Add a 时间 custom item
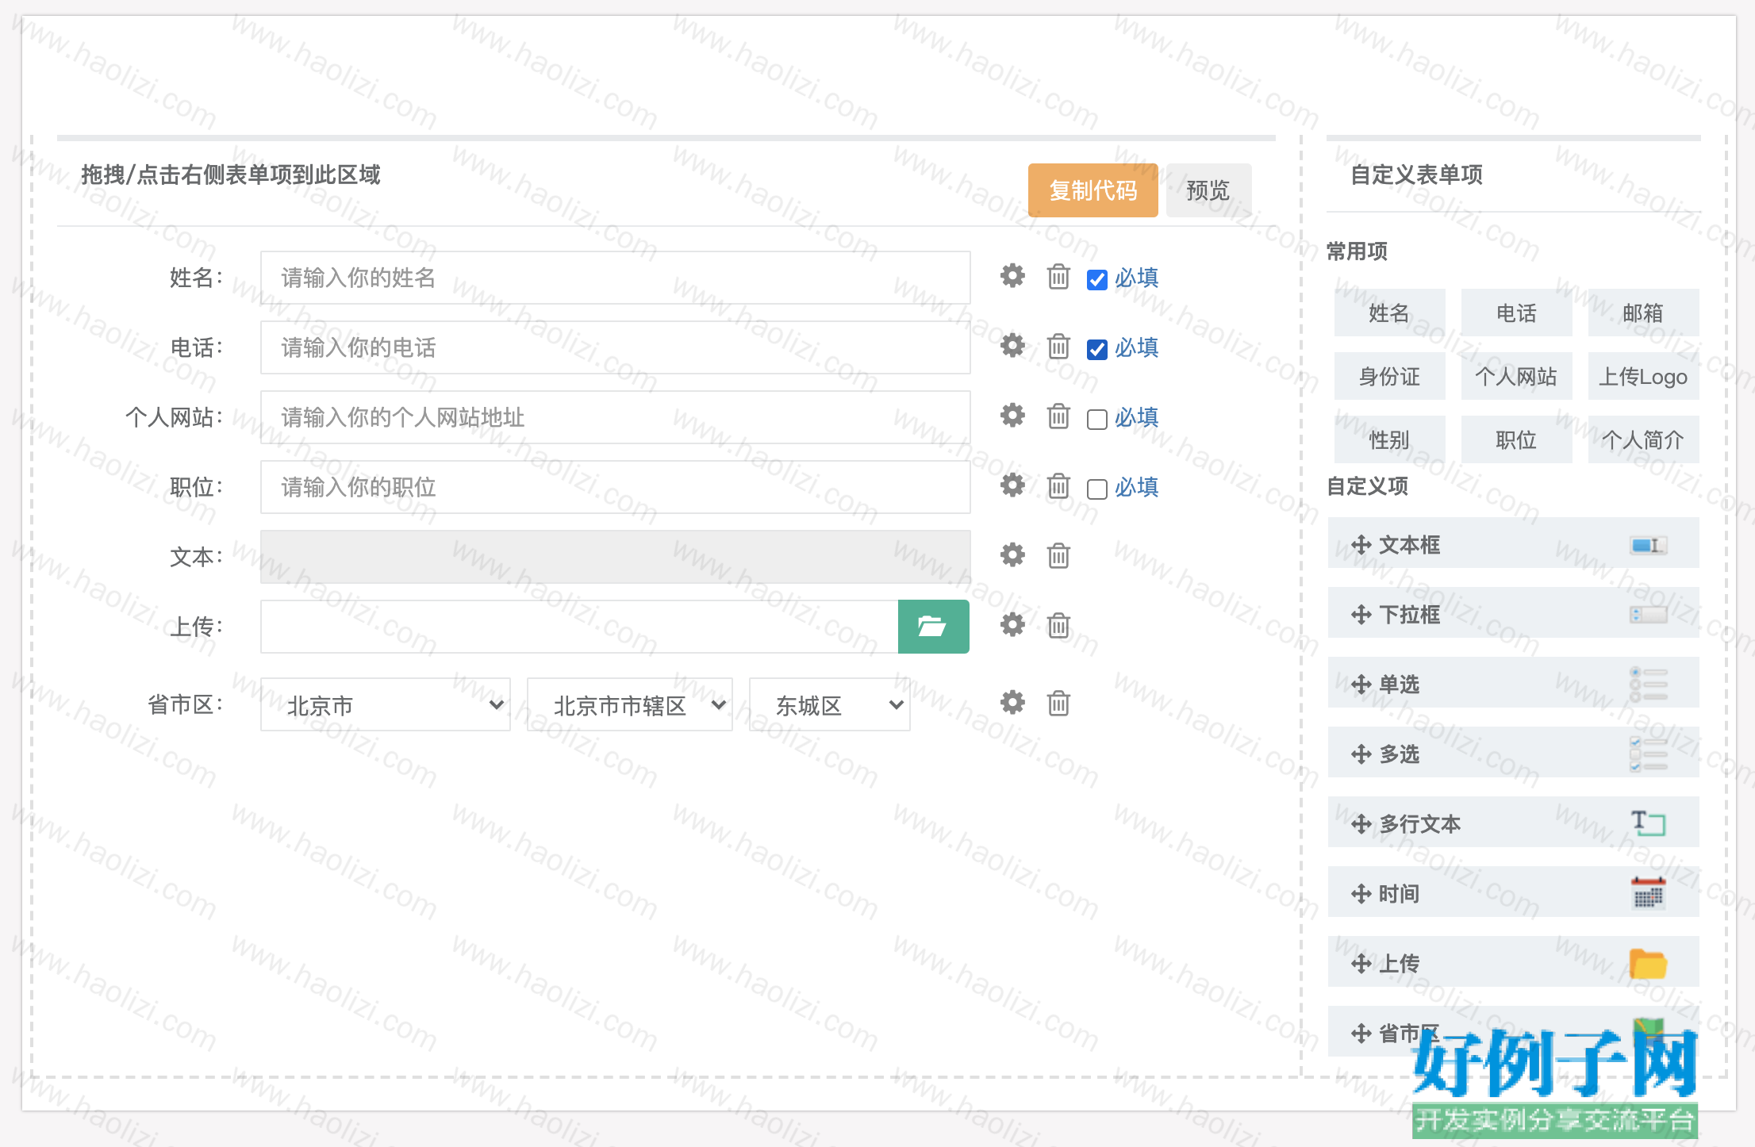This screenshot has height=1147, width=1755. pos(1514,893)
